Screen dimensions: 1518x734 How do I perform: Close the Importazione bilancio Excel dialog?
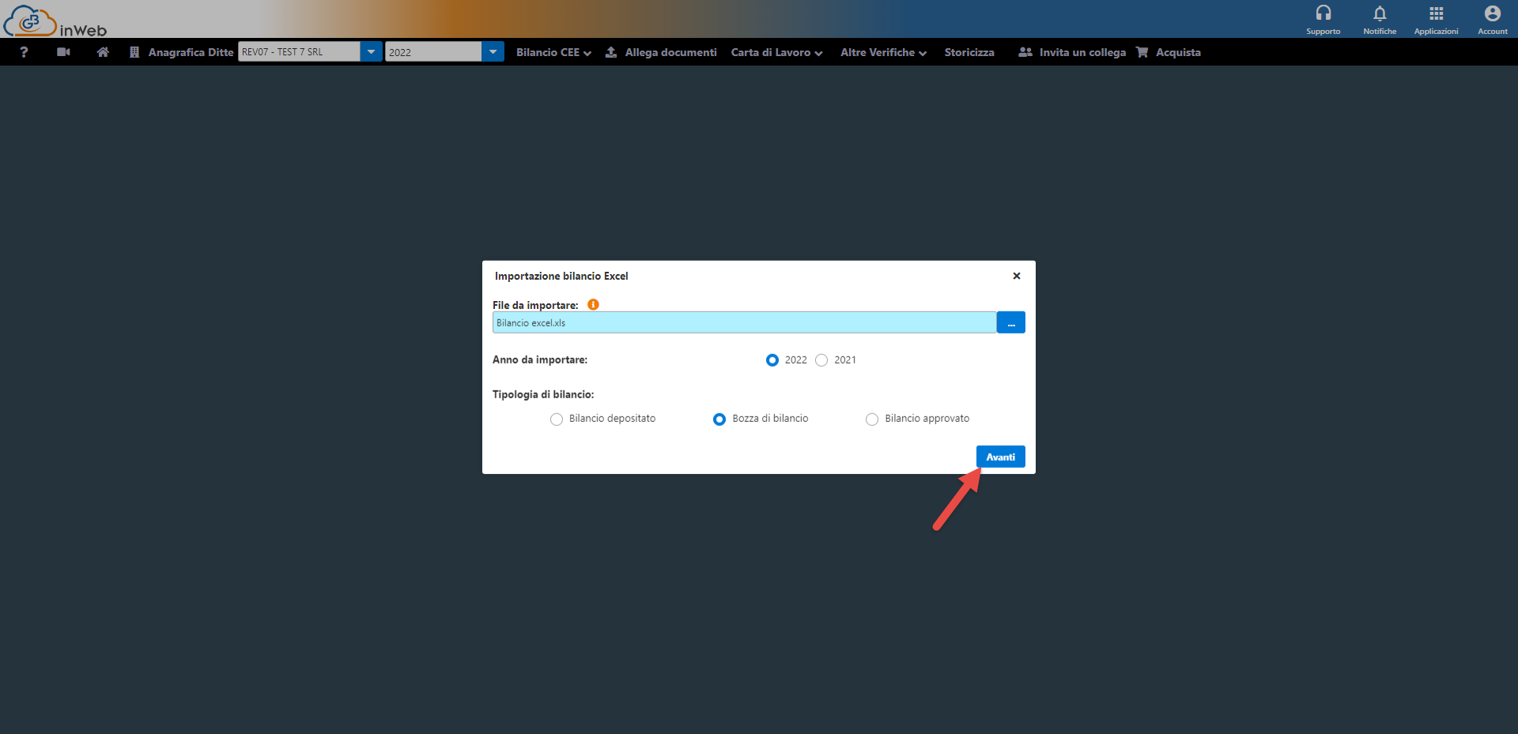[1017, 276]
